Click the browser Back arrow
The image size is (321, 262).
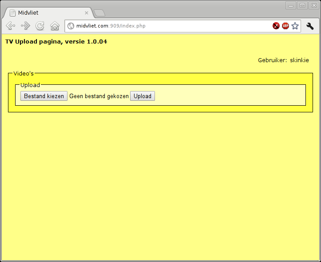tap(11, 26)
